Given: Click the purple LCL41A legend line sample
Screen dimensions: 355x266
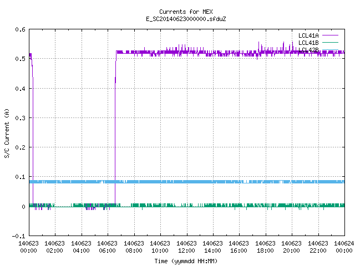Looking at the screenshot, I should tap(330, 35).
